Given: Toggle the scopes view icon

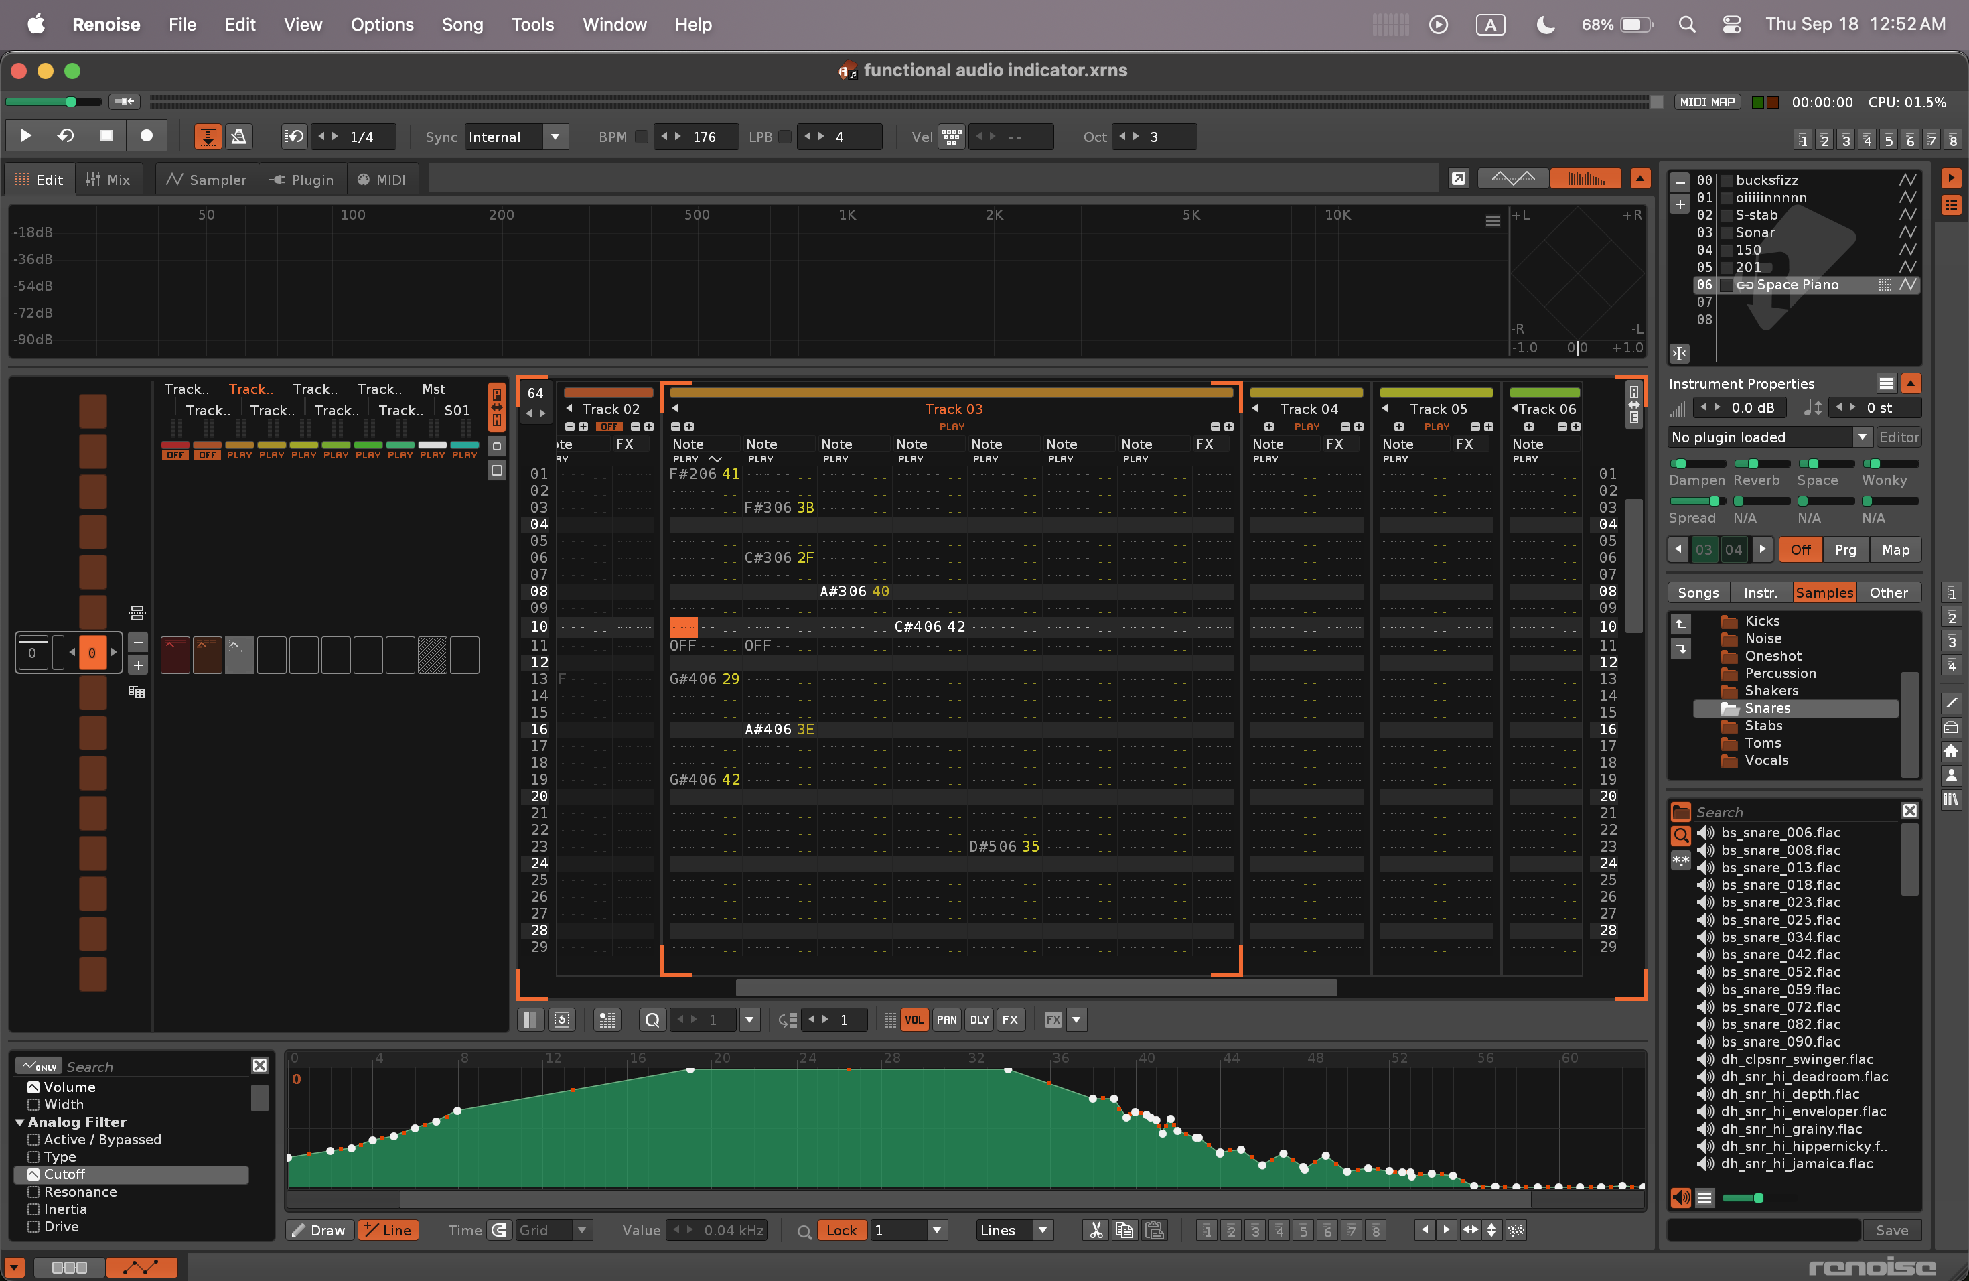Looking at the screenshot, I should click(x=1512, y=179).
